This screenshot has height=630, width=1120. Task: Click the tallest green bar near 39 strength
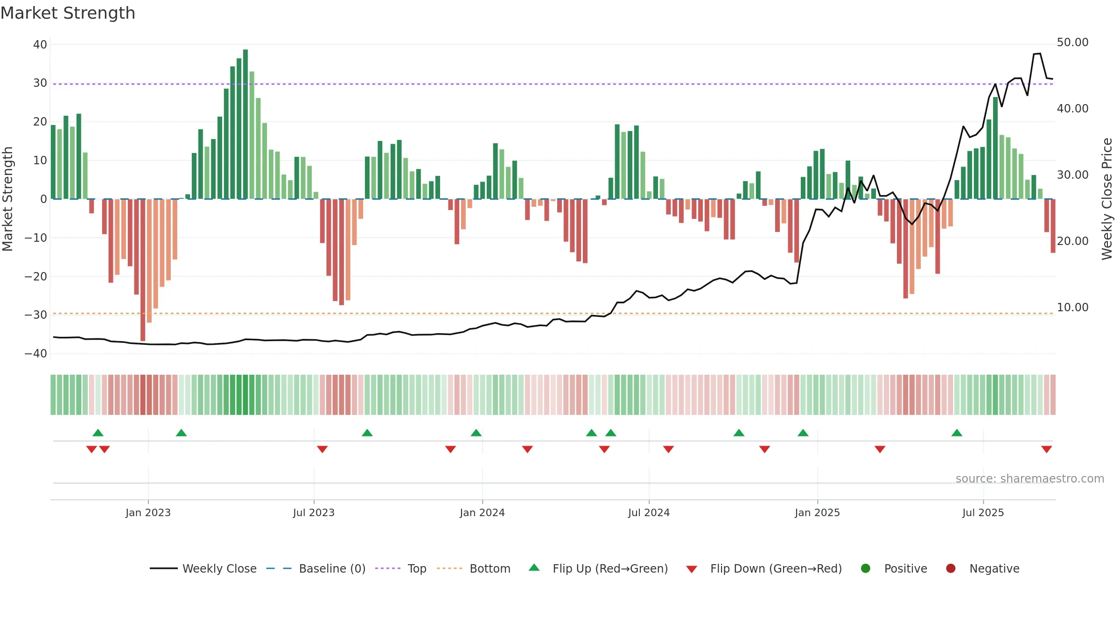[x=245, y=124]
